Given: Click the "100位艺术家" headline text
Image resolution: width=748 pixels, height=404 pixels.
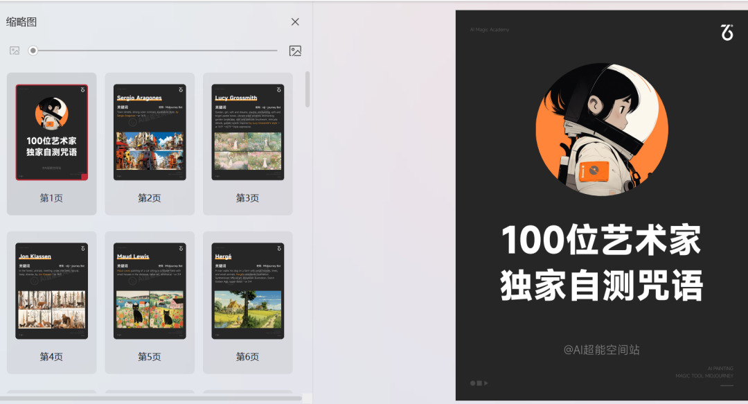Looking at the screenshot, I should pyautogui.click(x=601, y=240).
